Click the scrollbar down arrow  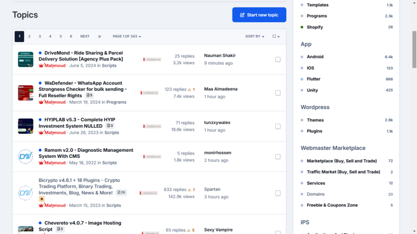(414, 231)
